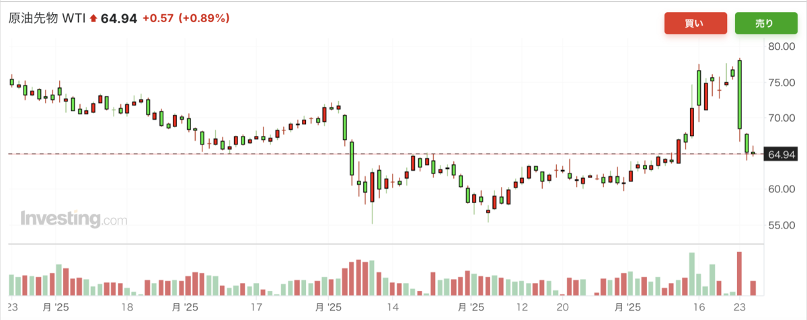
Task: Select the 16 date label on time axis
Action: [x=700, y=307]
